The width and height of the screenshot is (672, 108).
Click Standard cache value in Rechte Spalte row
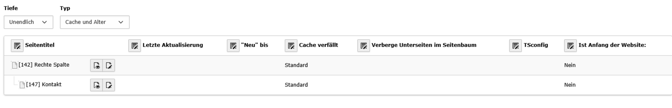296,65
